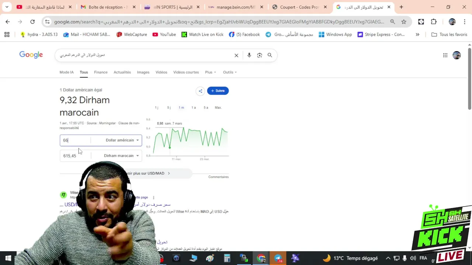Open the apps grid in bookmarks bar
This screenshot has height=265, width=472.
point(7,35)
